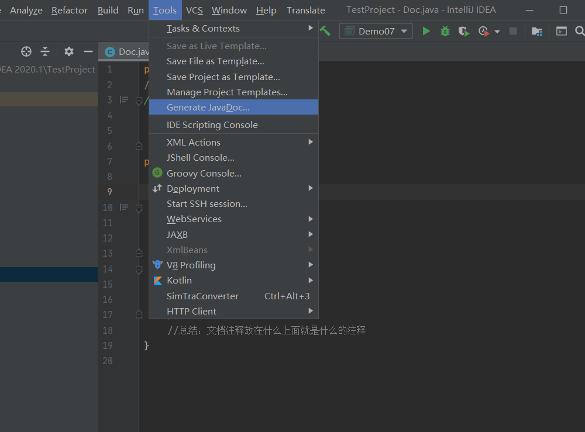Click the Kotlin logo icon

(158, 280)
